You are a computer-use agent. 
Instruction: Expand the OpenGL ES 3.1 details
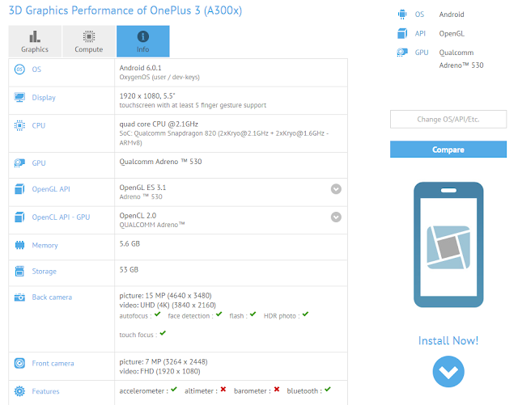tap(336, 189)
